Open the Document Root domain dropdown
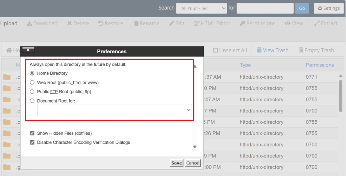This screenshot has width=346, height=176. pos(114,110)
